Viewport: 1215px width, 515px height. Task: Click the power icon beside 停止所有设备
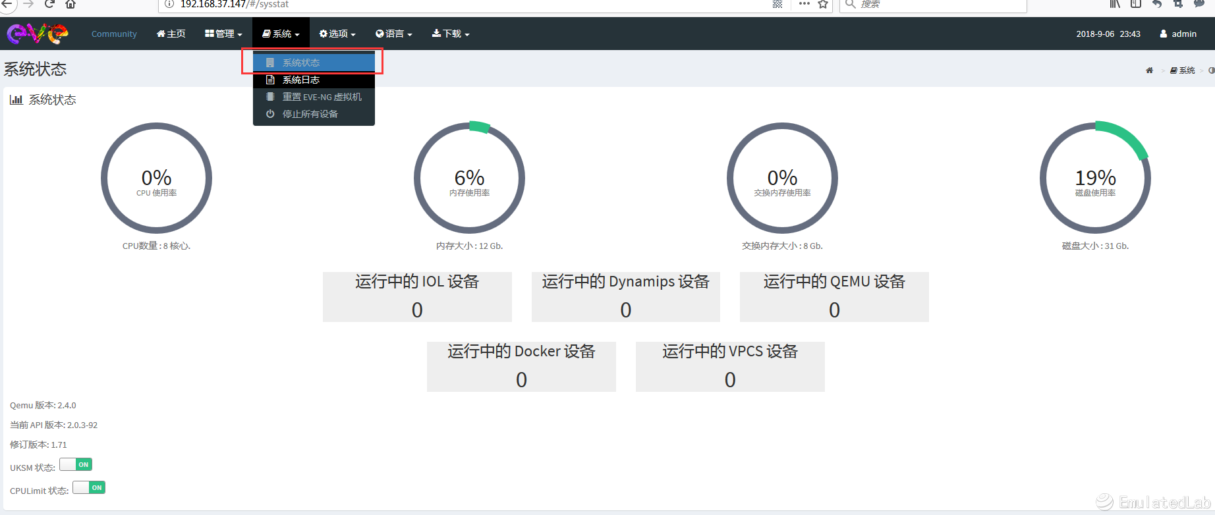pos(270,114)
